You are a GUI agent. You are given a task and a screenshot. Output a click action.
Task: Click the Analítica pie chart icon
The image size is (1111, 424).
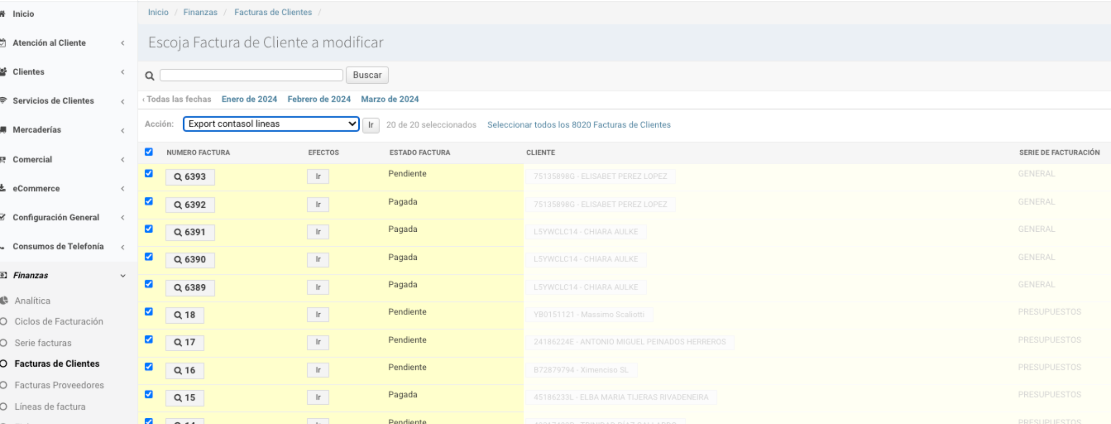coord(4,300)
